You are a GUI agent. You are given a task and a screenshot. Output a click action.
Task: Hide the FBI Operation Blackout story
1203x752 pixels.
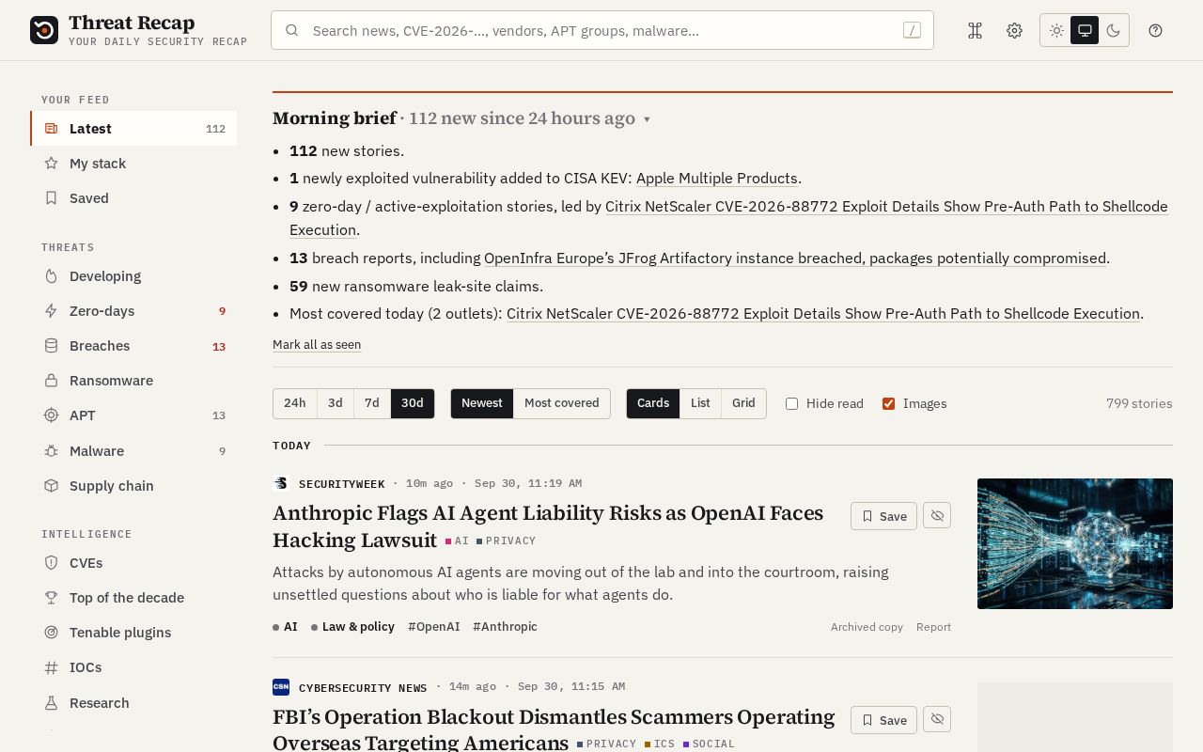[937, 719]
